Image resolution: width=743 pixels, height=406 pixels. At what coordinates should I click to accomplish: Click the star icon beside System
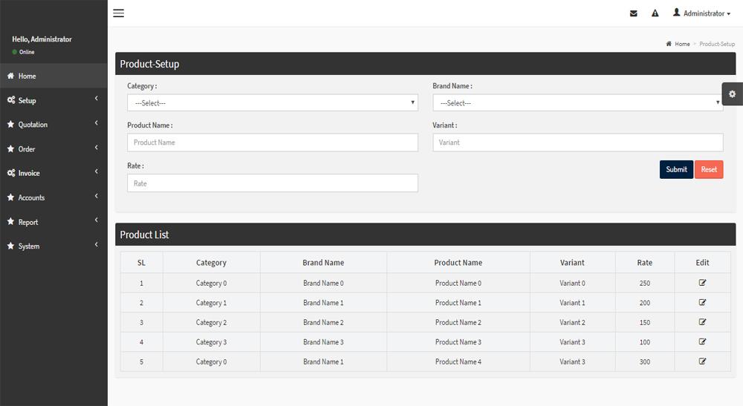pos(10,246)
